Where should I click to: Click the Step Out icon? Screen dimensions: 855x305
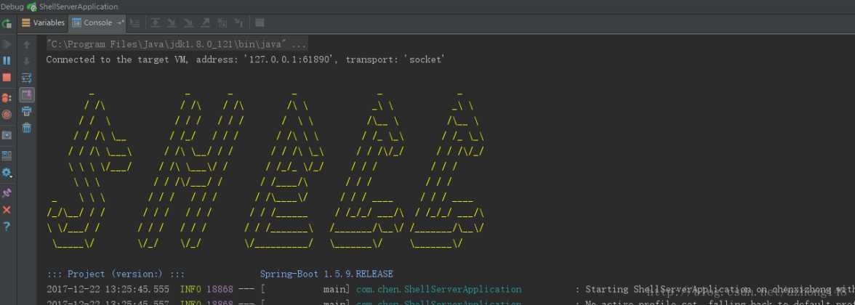coord(205,23)
